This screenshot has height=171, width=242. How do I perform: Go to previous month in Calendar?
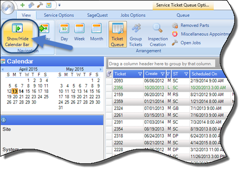coord(2,69)
